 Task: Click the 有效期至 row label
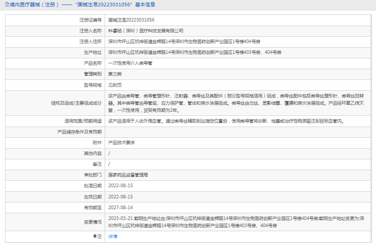93,207
